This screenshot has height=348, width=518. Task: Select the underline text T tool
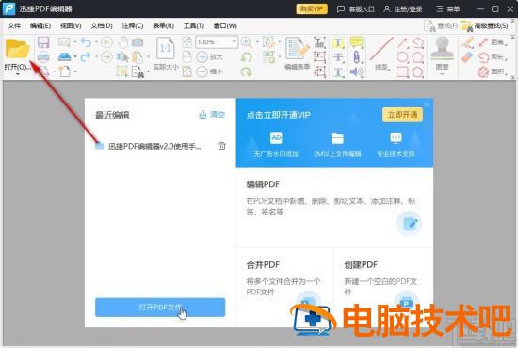pos(338,71)
